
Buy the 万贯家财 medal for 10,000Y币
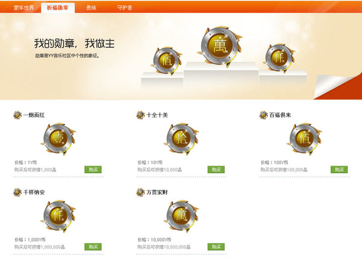216,247
